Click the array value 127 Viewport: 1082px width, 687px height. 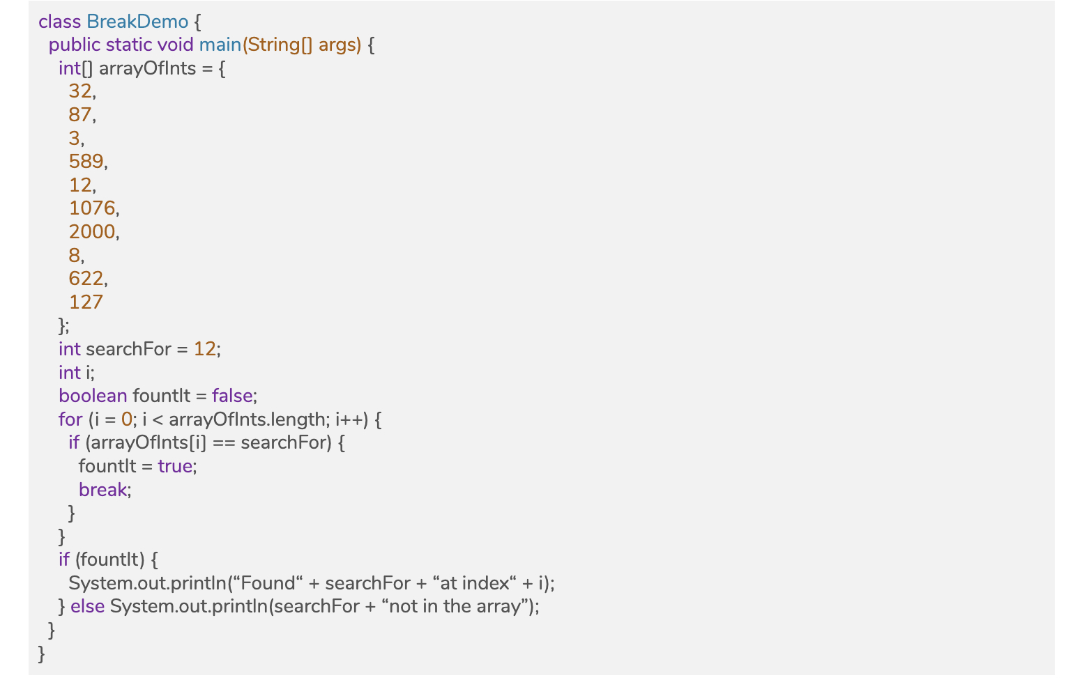click(86, 302)
